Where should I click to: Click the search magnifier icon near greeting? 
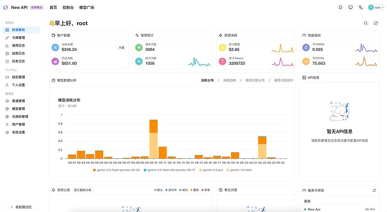366,23
